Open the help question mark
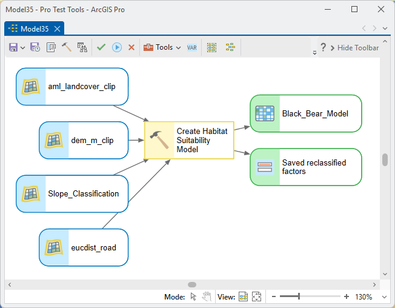The width and height of the screenshot is (395, 308). pyautogui.click(x=323, y=47)
